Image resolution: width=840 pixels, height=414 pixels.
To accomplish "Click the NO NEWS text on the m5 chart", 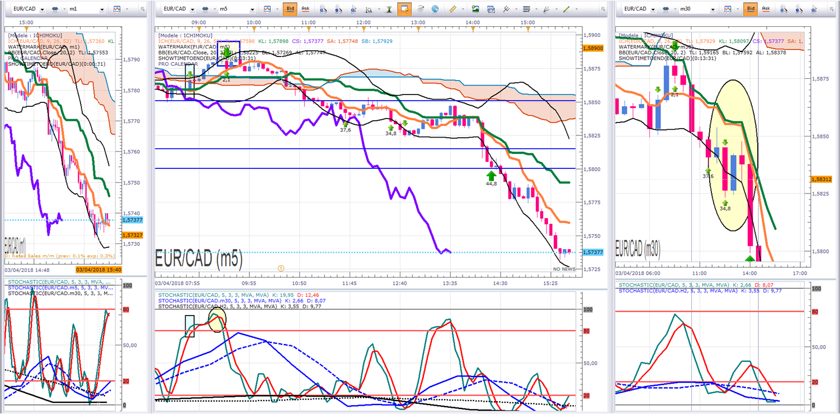I will click(x=565, y=269).
